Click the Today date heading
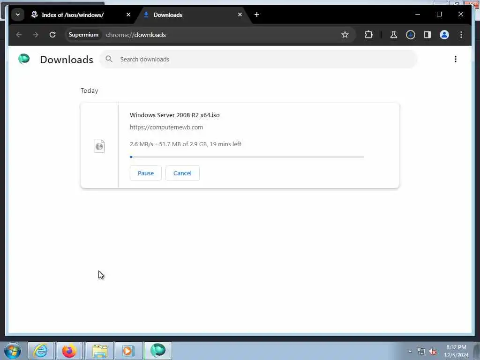The image size is (480, 360). pos(90,91)
